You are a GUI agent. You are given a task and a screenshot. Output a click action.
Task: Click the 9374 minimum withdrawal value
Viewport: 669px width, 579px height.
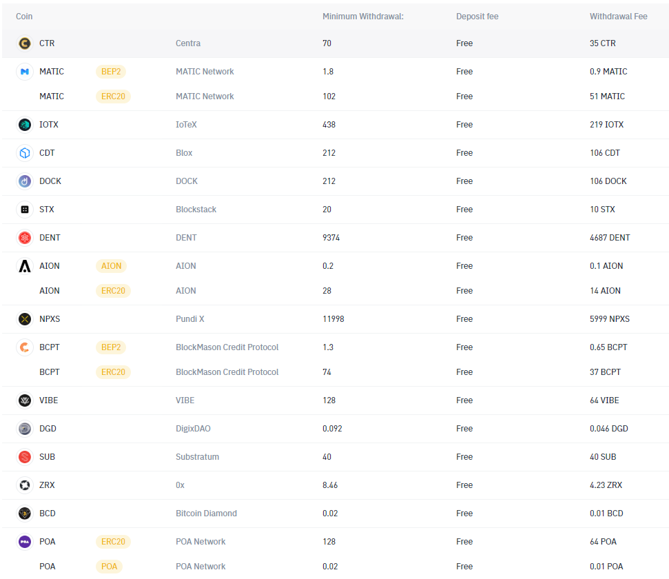tap(331, 237)
